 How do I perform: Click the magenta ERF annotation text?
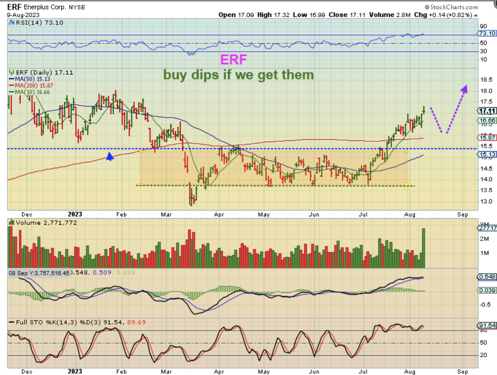(233, 60)
